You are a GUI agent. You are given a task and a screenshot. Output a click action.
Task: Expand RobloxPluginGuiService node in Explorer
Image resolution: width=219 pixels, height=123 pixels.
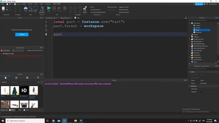click(x=190, y=46)
